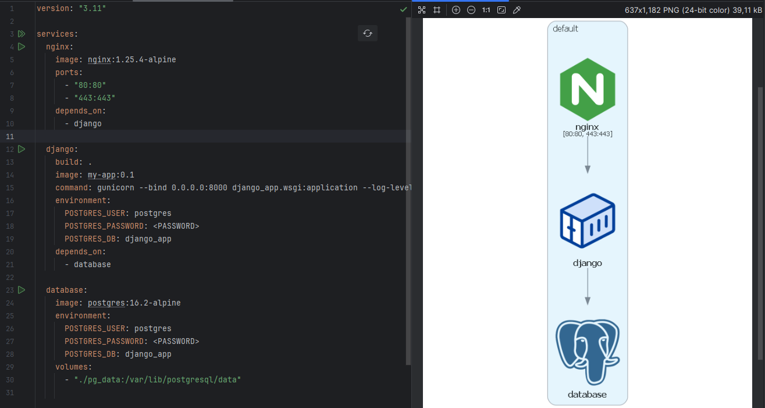
Task: Zoom in on the diagram image
Action: coord(456,10)
